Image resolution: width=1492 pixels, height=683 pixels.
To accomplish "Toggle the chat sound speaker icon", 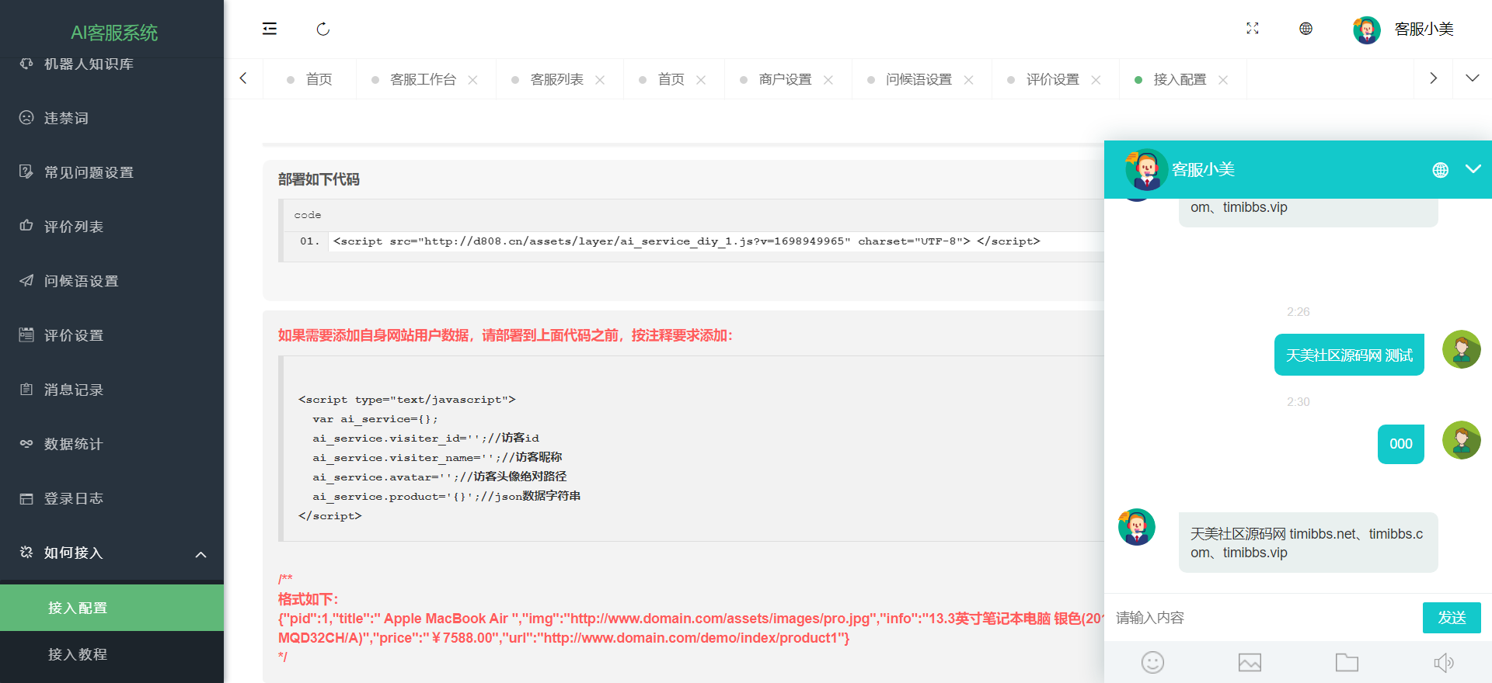I will click(x=1444, y=662).
